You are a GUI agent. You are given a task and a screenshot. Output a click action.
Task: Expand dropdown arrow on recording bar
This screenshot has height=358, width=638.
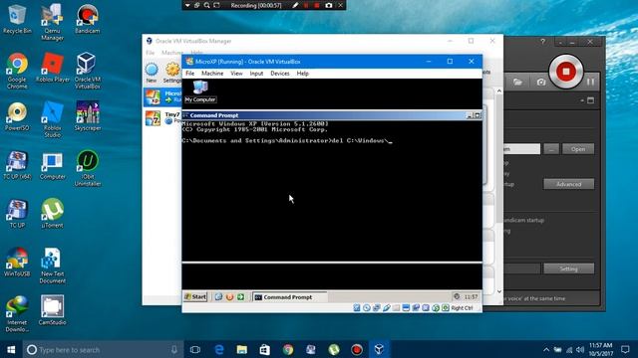[187, 5]
